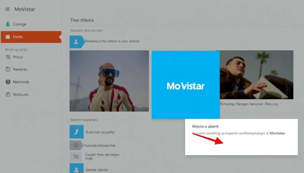Click the exclamation icon beside Neylonds
The width and height of the screenshot is (304, 173).
8,82
